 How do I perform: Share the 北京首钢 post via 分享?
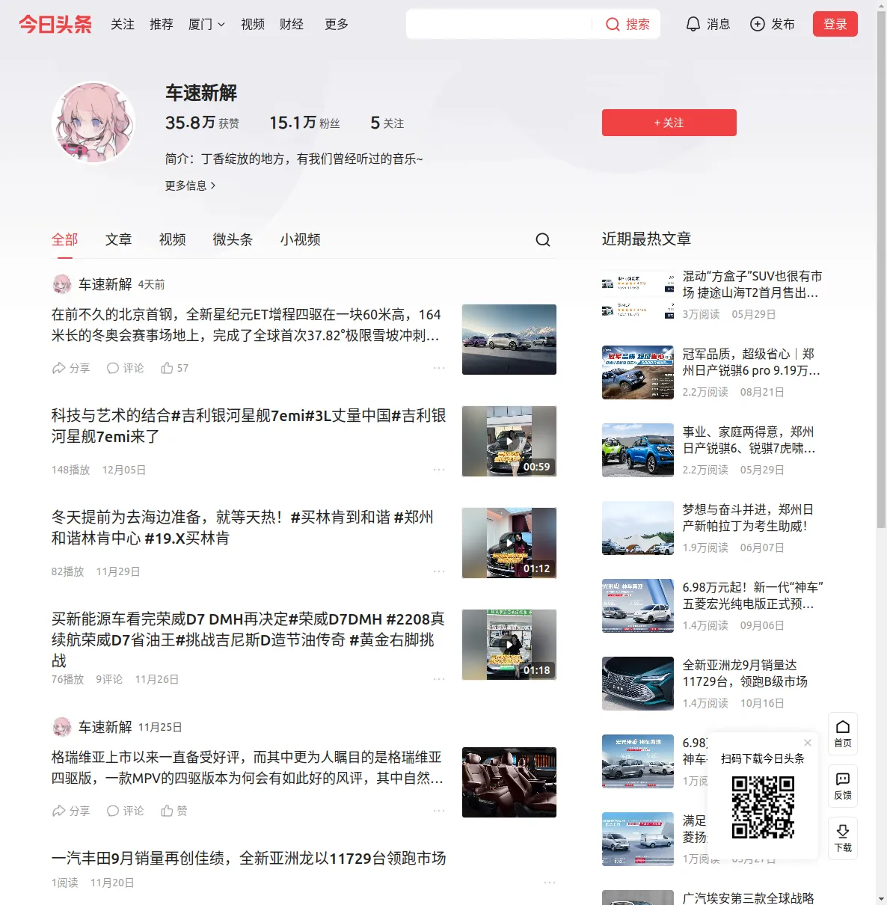click(x=71, y=368)
